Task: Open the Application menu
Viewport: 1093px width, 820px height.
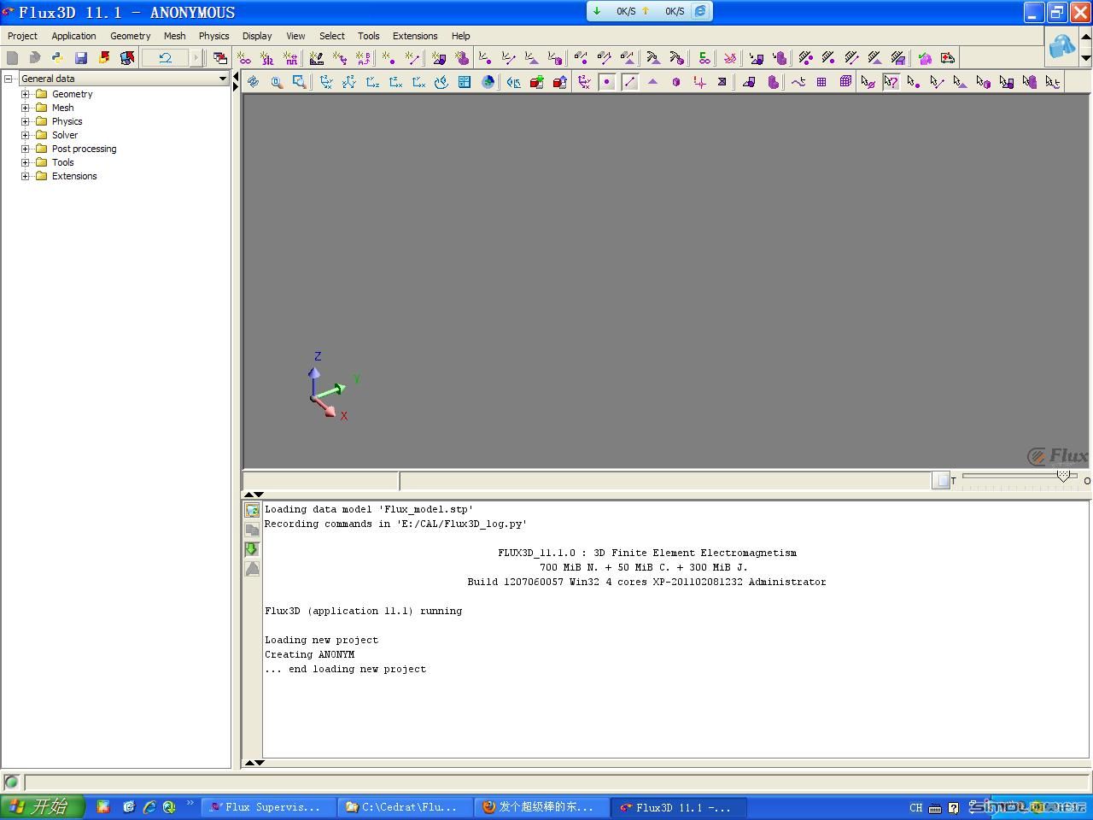Action: pyautogui.click(x=73, y=36)
